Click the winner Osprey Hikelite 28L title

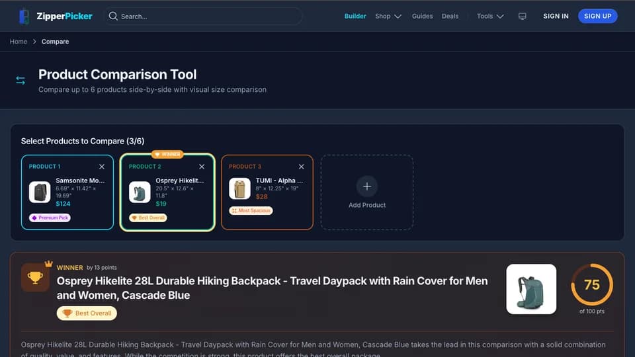pyautogui.click(x=272, y=288)
